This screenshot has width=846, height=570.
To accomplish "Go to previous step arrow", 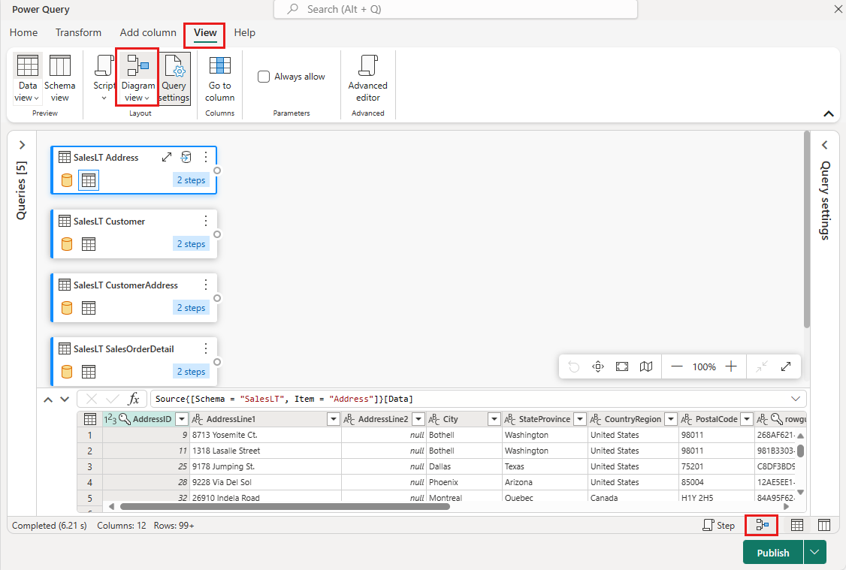I will pos(48,399).
